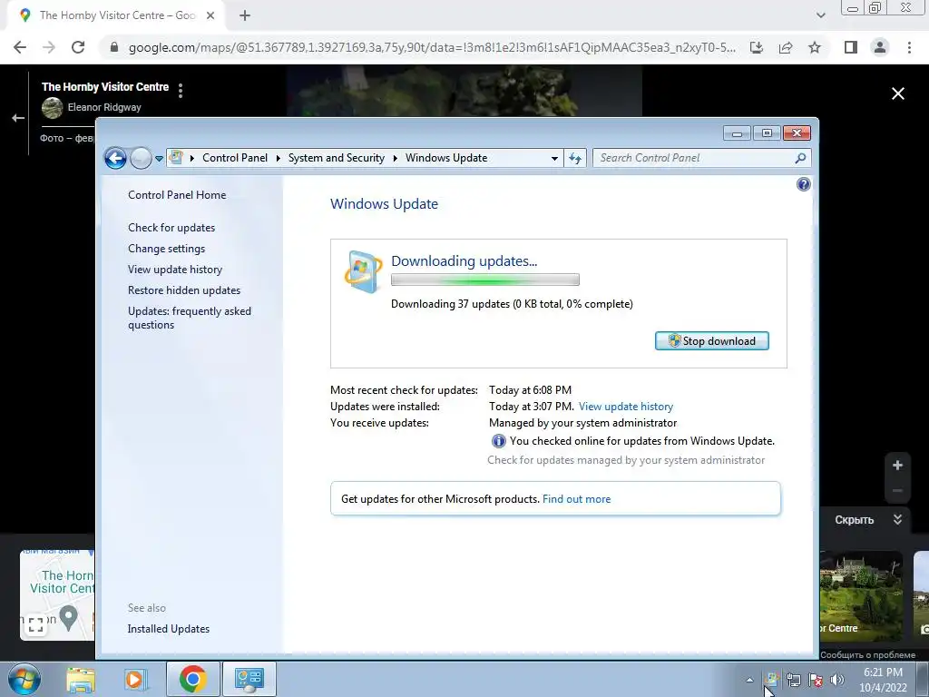Open address bar previous locations dropdown
The width and height of the screenshot is (929, 697).
click(x=554, y=158)
